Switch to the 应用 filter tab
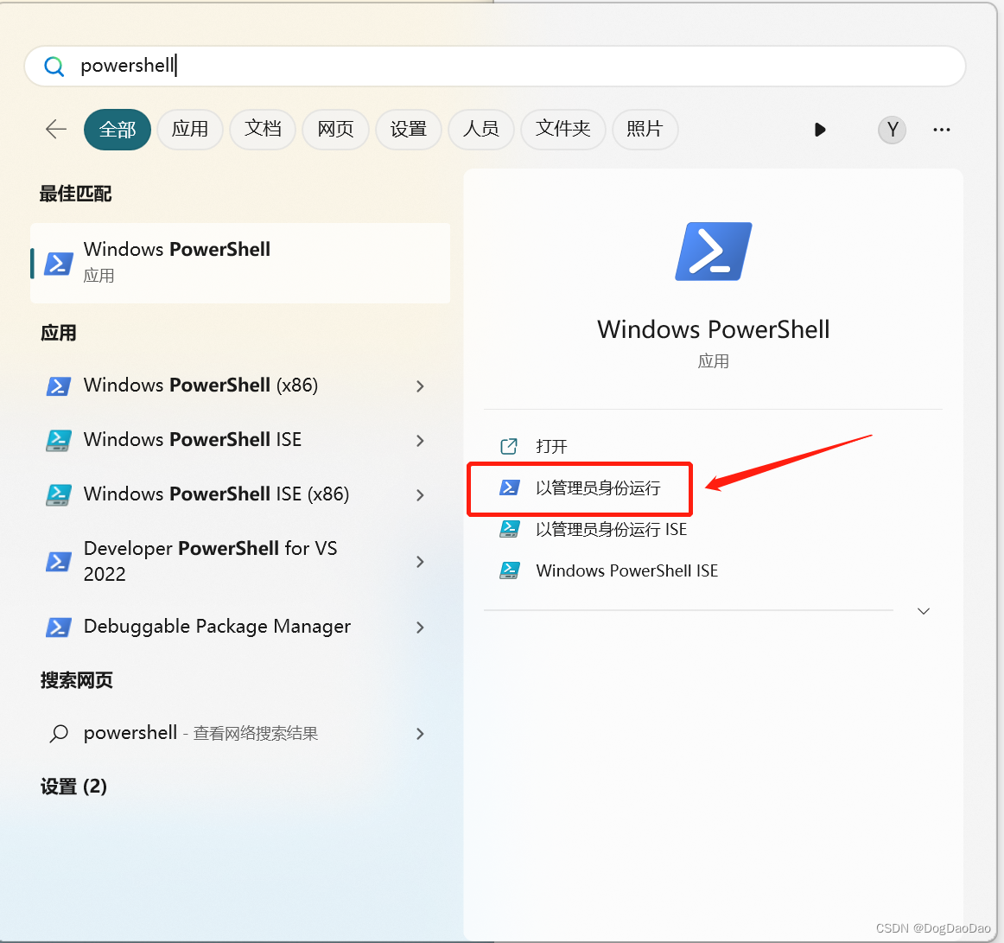The height and width of the screenshot is (943, 1004). (189, 130)
